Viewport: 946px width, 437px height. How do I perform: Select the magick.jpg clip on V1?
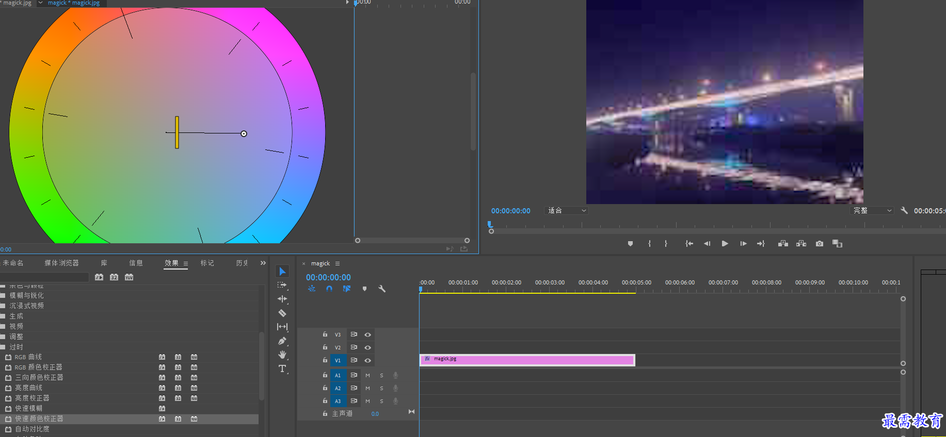(527, 360)
